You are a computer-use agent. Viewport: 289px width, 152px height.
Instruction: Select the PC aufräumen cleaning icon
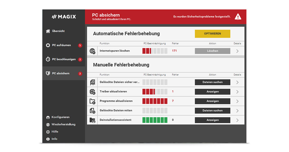pos(48,45)
